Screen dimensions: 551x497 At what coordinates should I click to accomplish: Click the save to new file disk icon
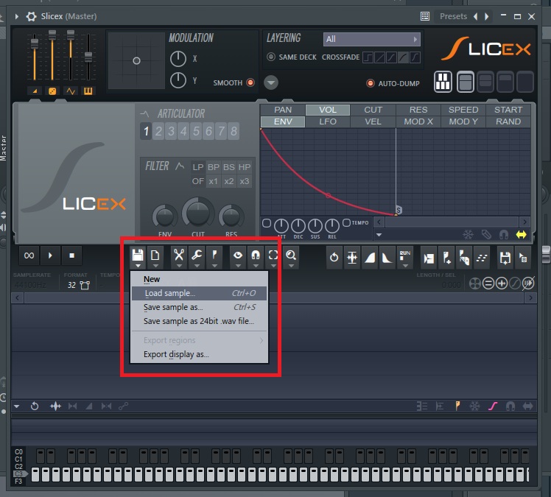pos(505,258)
